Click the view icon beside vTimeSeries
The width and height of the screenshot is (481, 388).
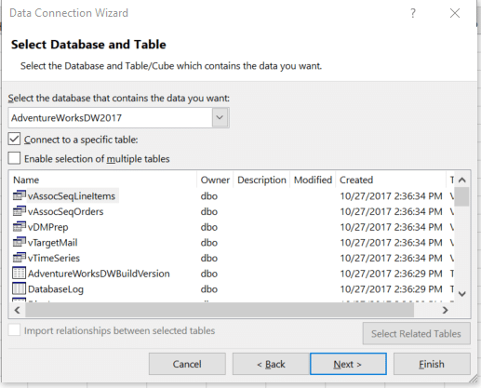[20, 258]
